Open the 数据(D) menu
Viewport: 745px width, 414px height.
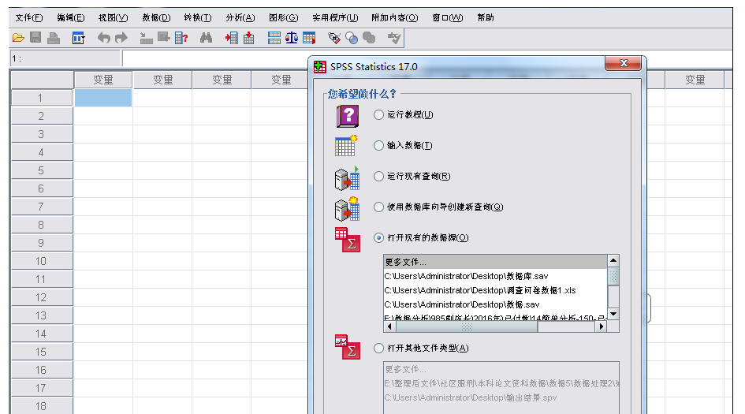(156, 18)
